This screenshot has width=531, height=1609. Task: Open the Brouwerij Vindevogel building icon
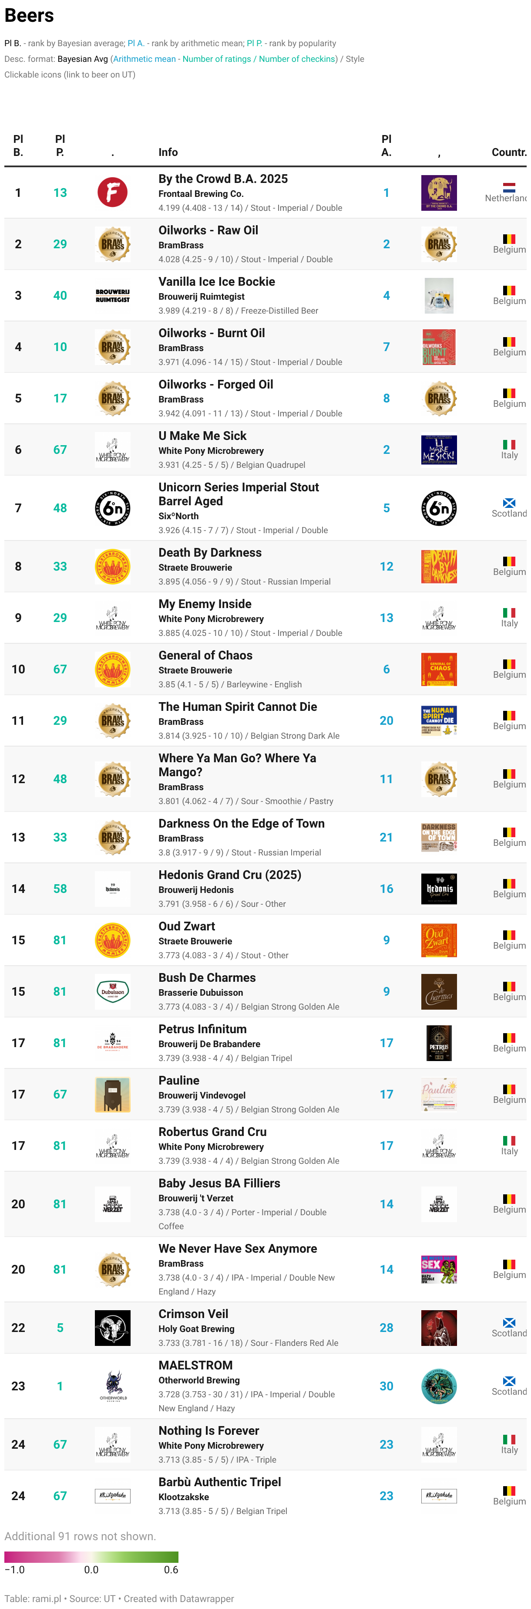coord(112,1094)
